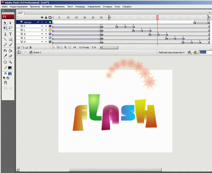
Task: Select the Line tool
Action: pos(5,39)
